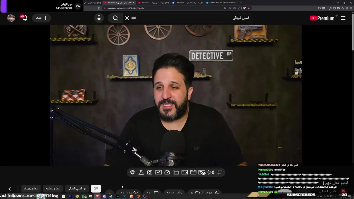Viewport: 354px width, 199px height.
Task: Open notifications bell with 9+ badge
Action: pyautogui.click(x=24, y=18)
